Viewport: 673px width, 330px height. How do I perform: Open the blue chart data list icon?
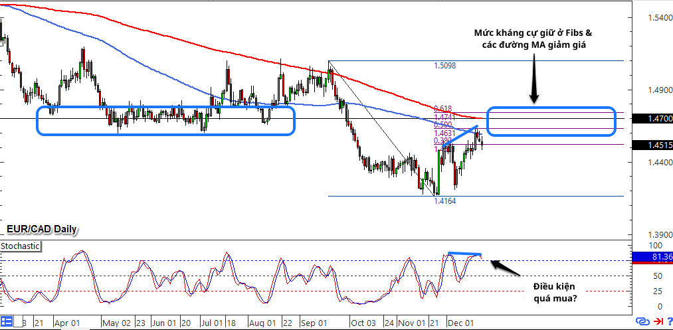tap(7, 321)
